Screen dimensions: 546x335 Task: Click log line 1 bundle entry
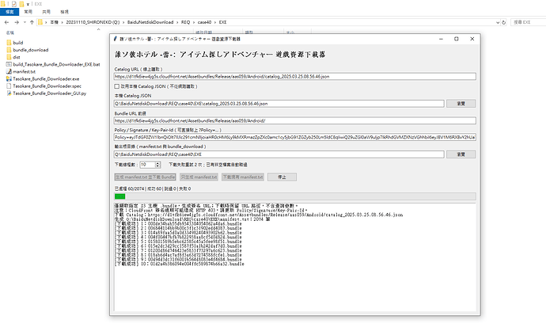(x=178, y=224)
